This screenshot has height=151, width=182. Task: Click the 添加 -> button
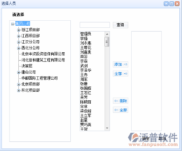[x=120, y=64]
